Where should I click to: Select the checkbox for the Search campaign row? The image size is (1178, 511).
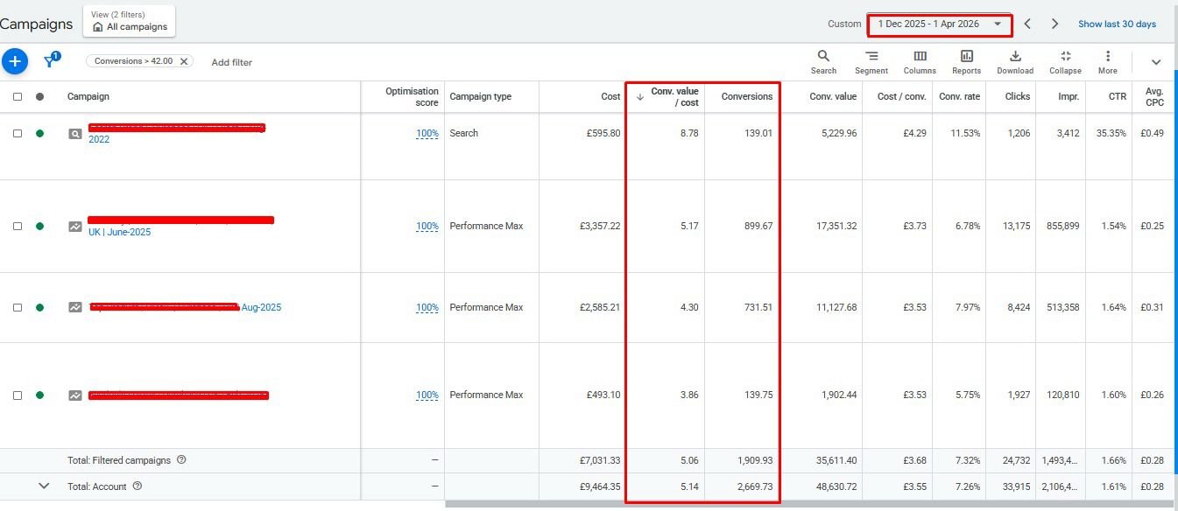(18, 133)
